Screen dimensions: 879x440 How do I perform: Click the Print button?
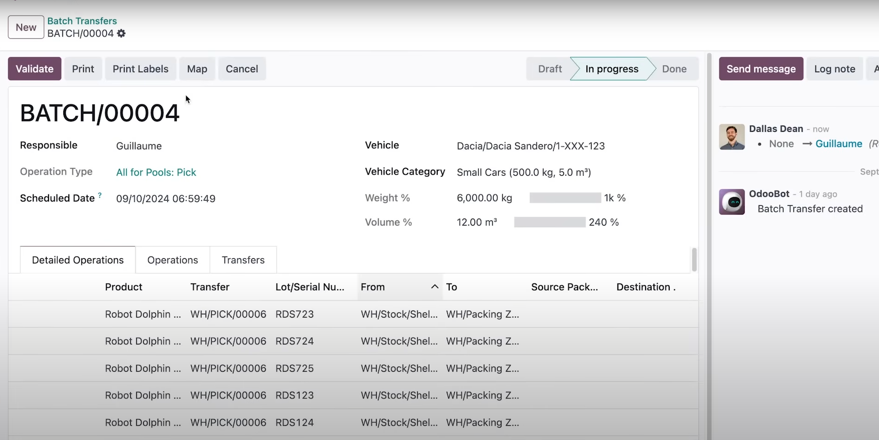83,69
